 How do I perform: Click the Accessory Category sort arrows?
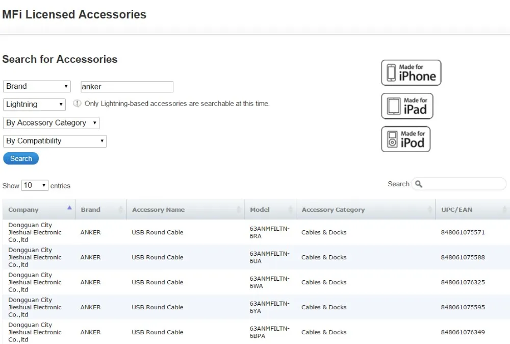[x=430, y=210]
